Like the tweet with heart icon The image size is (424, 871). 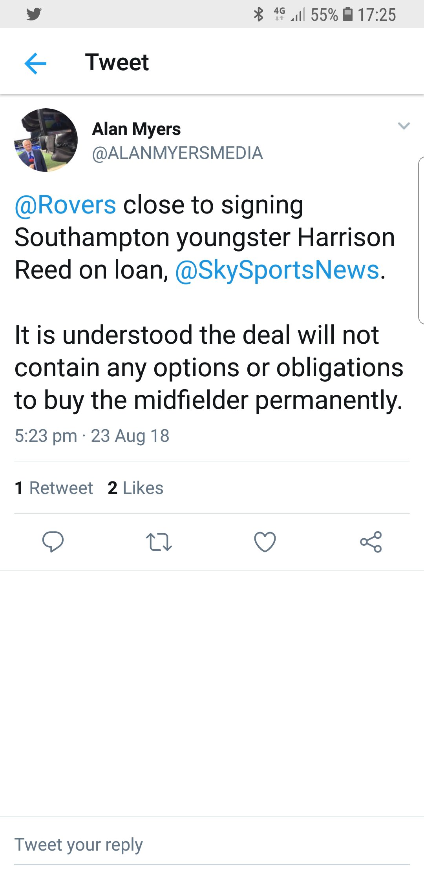[265, 542]
